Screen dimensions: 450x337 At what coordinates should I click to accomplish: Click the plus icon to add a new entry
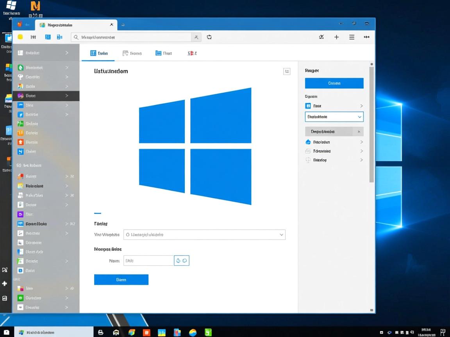click(x=336, y=37)
